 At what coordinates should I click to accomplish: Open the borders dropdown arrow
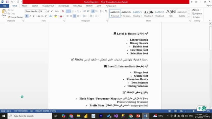coord(99,16)
